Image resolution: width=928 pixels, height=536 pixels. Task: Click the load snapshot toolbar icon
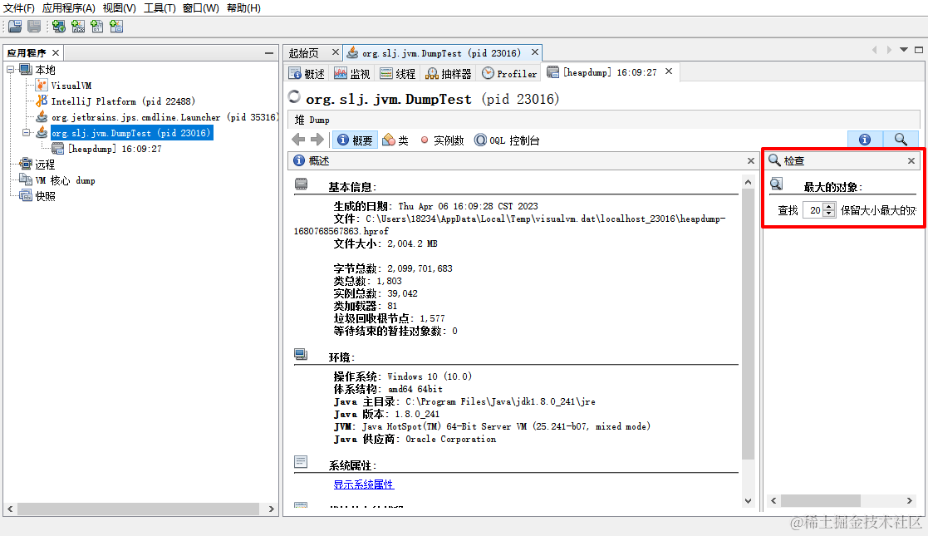click(16, 26)
